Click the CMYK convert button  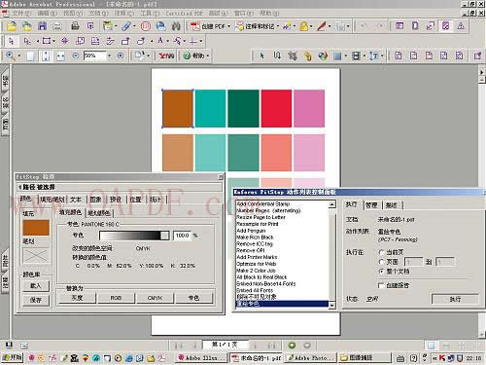(x=155, y=298)
